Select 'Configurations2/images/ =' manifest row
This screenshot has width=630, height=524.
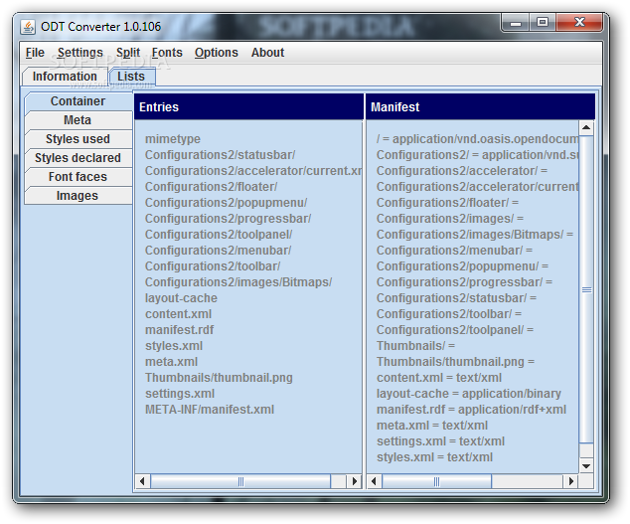(x=449, y=219)
